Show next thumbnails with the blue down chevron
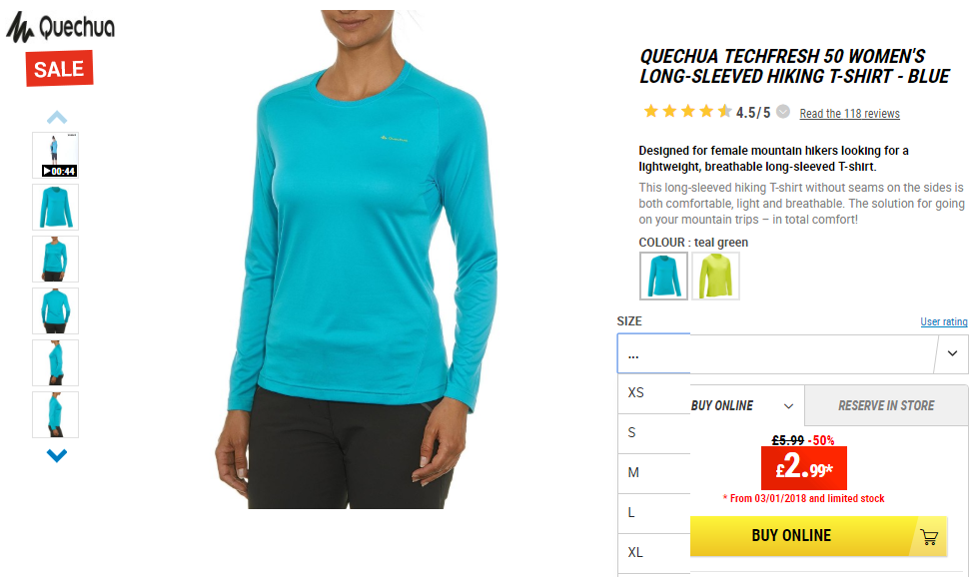The image size is (970, 577). click(x=56, y=456)
